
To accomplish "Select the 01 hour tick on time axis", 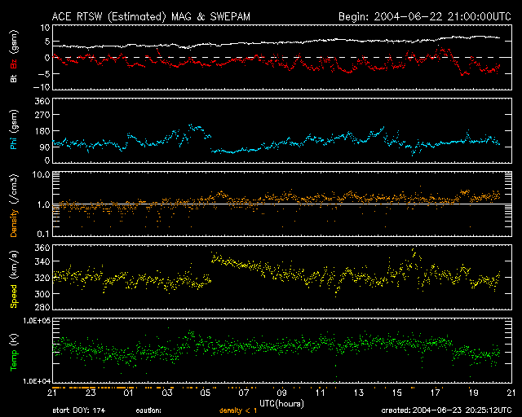I will tap(127, 393).
